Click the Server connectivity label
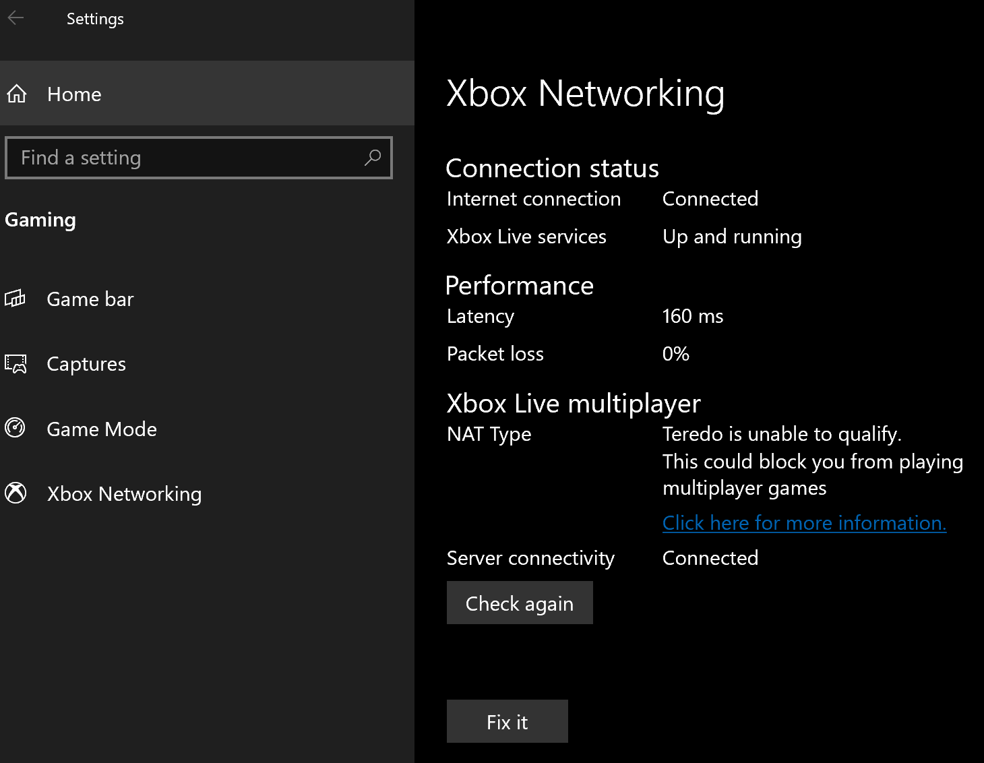The image size is (984, 763). click(x=531, y=558)
